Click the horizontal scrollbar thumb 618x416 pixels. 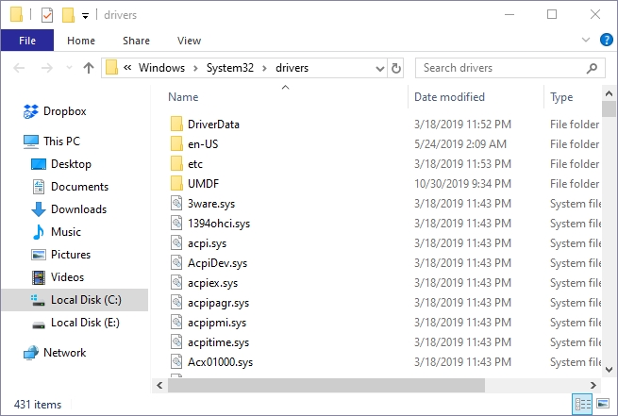pos(326,385)
